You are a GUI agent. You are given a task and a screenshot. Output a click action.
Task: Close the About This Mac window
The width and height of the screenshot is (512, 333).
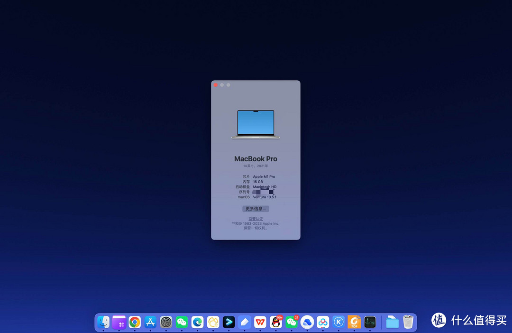pyautogui.click(x=216, y=85)
